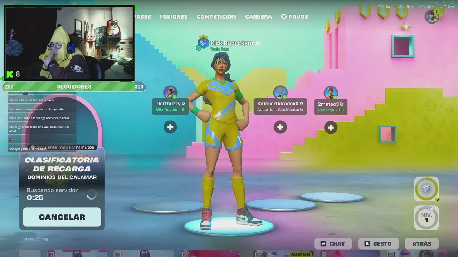
Task: Click the diamond rank badge beside Kick.Rubyckkm
Action: pyautogui.click(x=204, y=42)
